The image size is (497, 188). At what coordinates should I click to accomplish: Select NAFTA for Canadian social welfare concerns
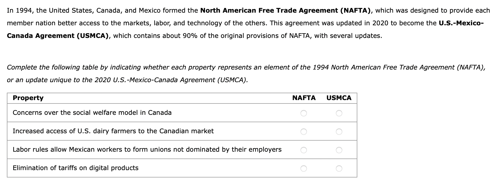tap(304, 114)
